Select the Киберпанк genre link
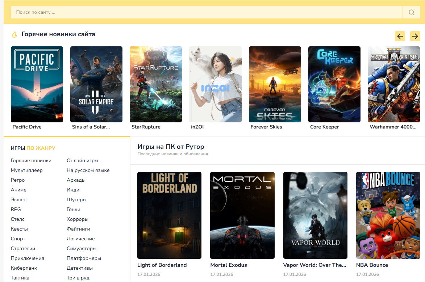 [x=24, y=268]
